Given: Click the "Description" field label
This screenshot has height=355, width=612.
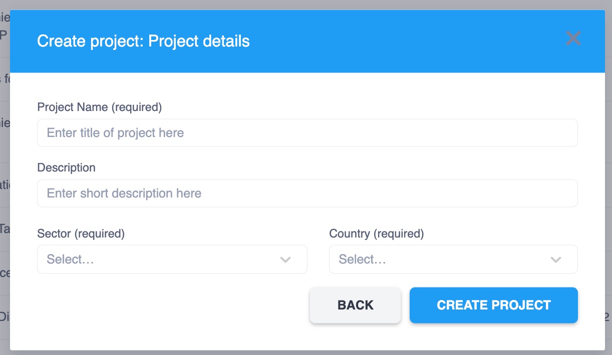Looking at the screenshot, I should [x=66, y=167].
